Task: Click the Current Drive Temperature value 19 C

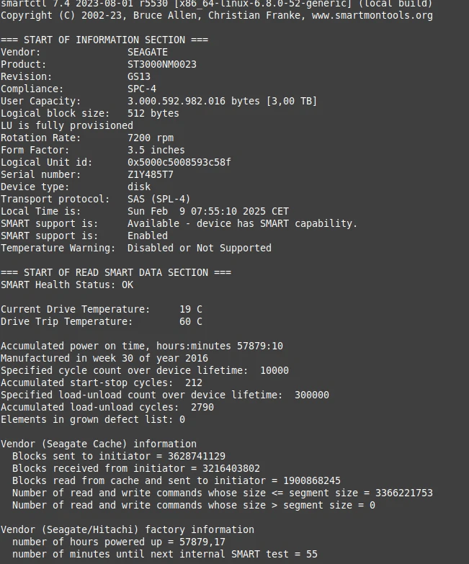Action: (191, 309)
